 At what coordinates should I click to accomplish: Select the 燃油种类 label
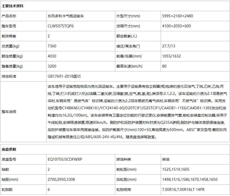pos(124,159)
